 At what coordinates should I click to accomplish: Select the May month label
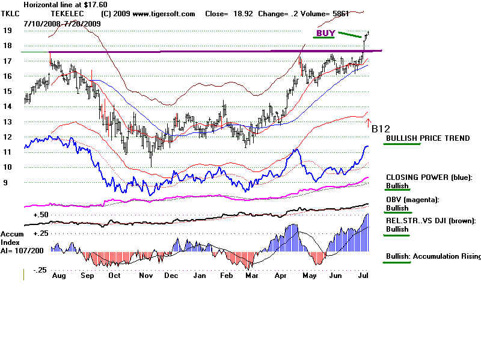point(309,276)
